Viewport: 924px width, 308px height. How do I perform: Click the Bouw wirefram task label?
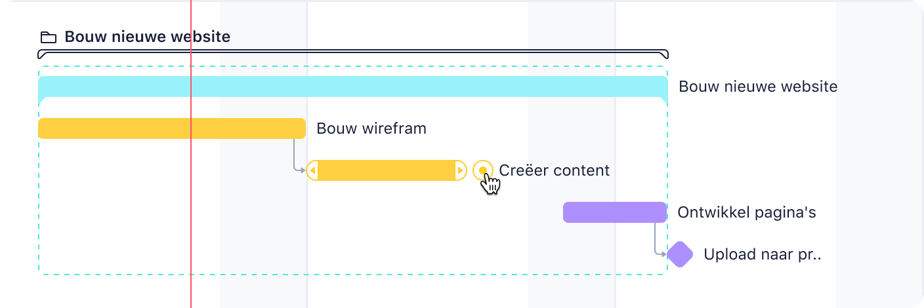click(x=371, y=128)
